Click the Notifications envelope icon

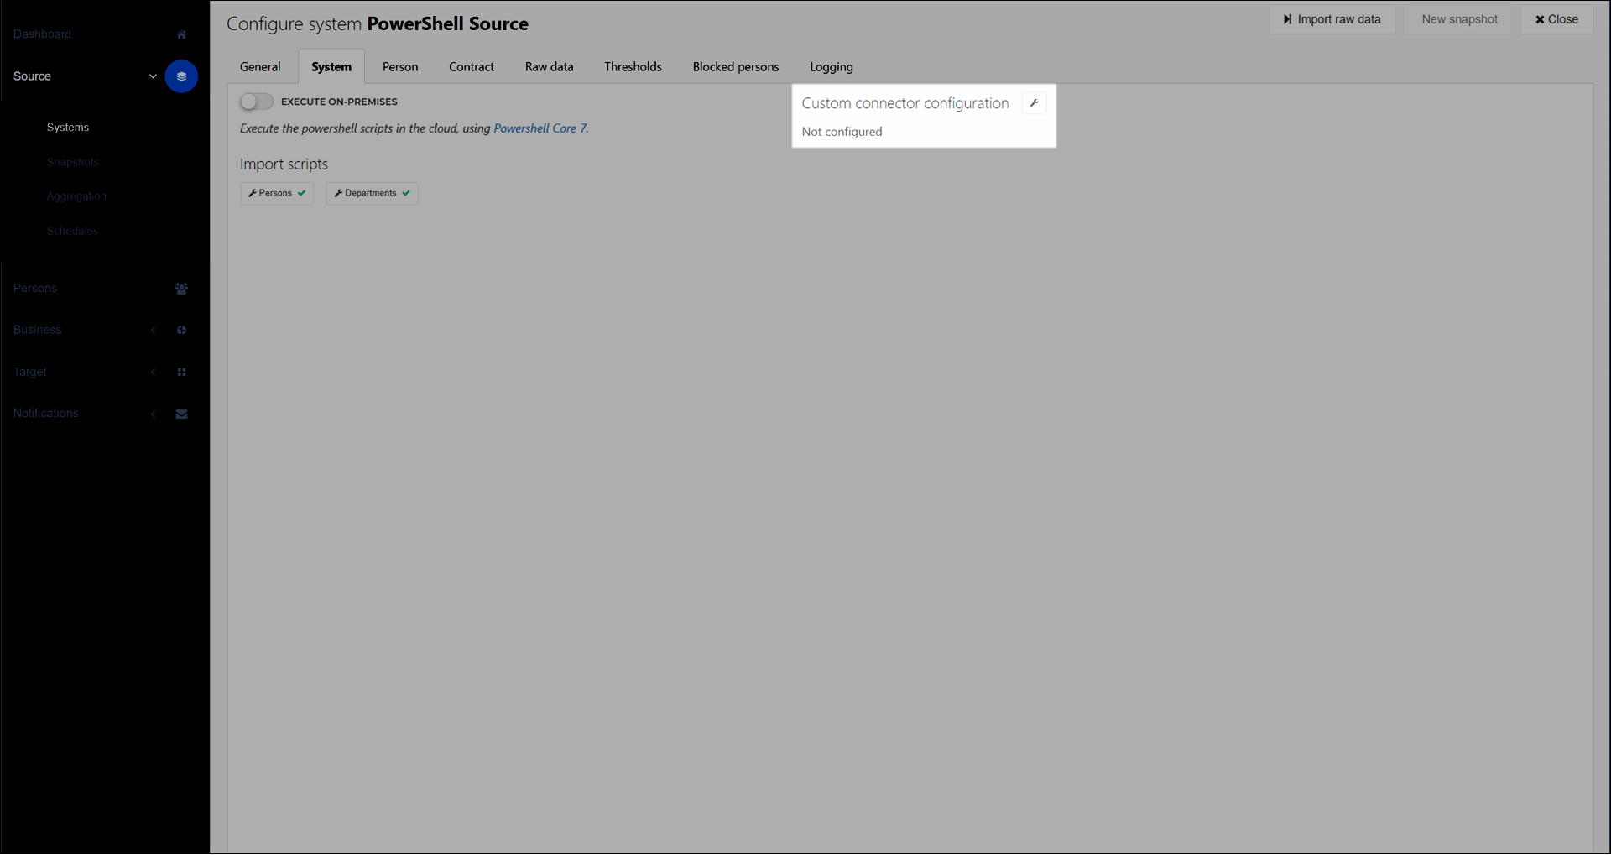point(181,414)
